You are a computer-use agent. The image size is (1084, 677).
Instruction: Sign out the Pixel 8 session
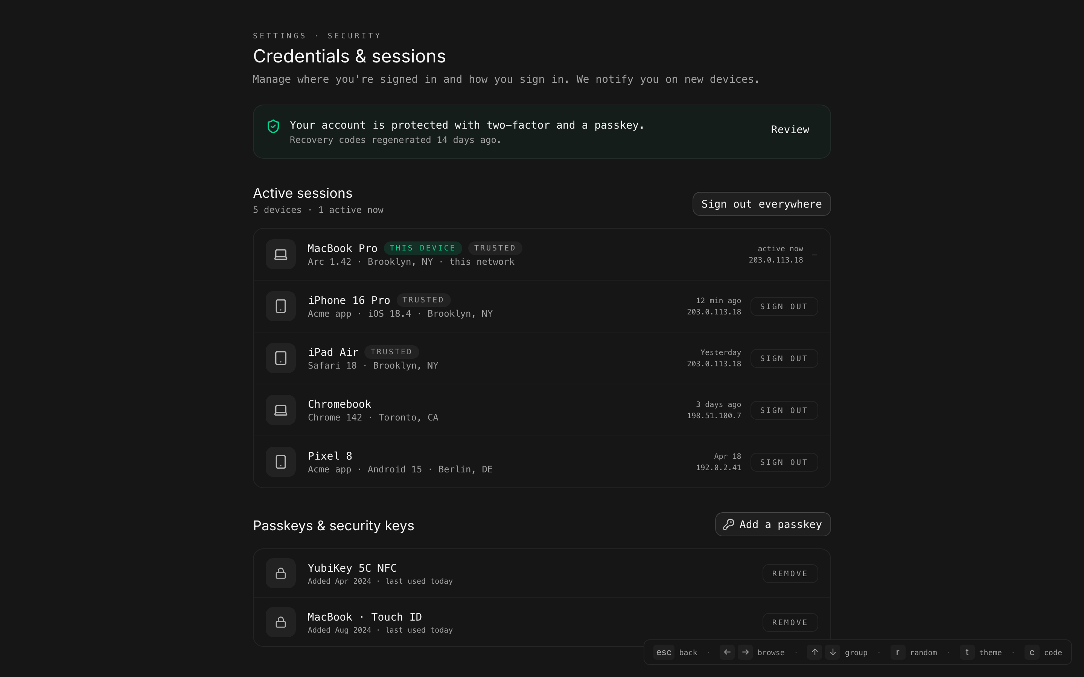pos(784,463)
